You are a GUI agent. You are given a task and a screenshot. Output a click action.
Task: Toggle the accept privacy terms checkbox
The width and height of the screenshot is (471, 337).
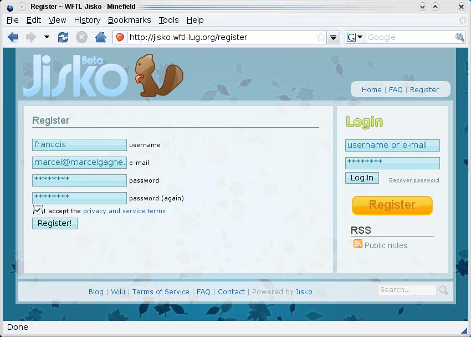[x=38, y=210]
